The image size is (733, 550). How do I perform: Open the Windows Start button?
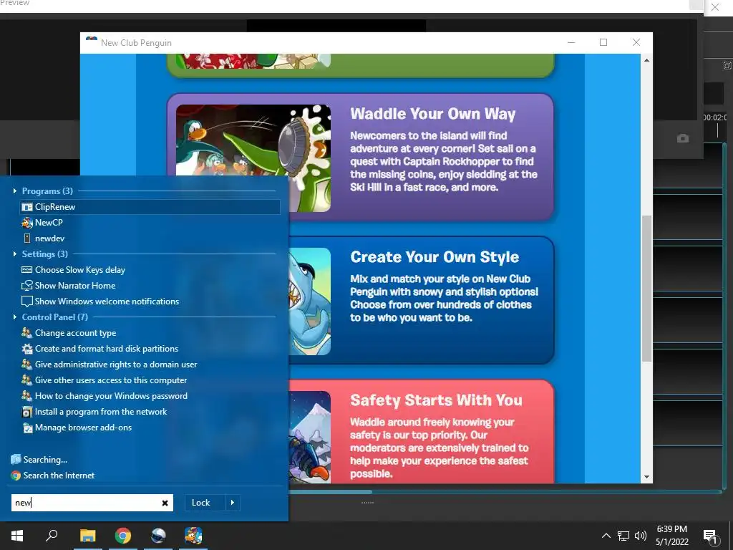17,536
